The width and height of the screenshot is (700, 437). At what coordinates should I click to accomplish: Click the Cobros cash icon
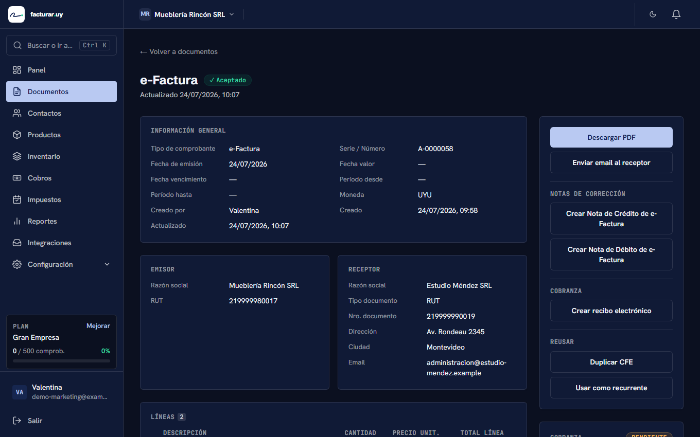[x=17, y=178]
